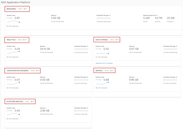Click info icon in Platform Services Persistent Storage
183x129 pixels.
coord(88,108)
